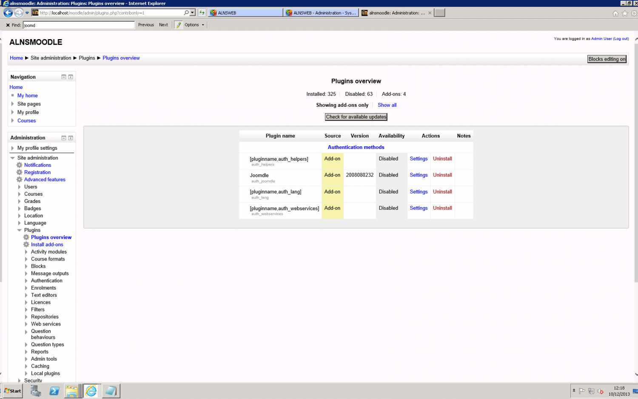This screenshot has height=399, width=638.
Task: Click Check for available updates button
Action: [x=356, y=117]
